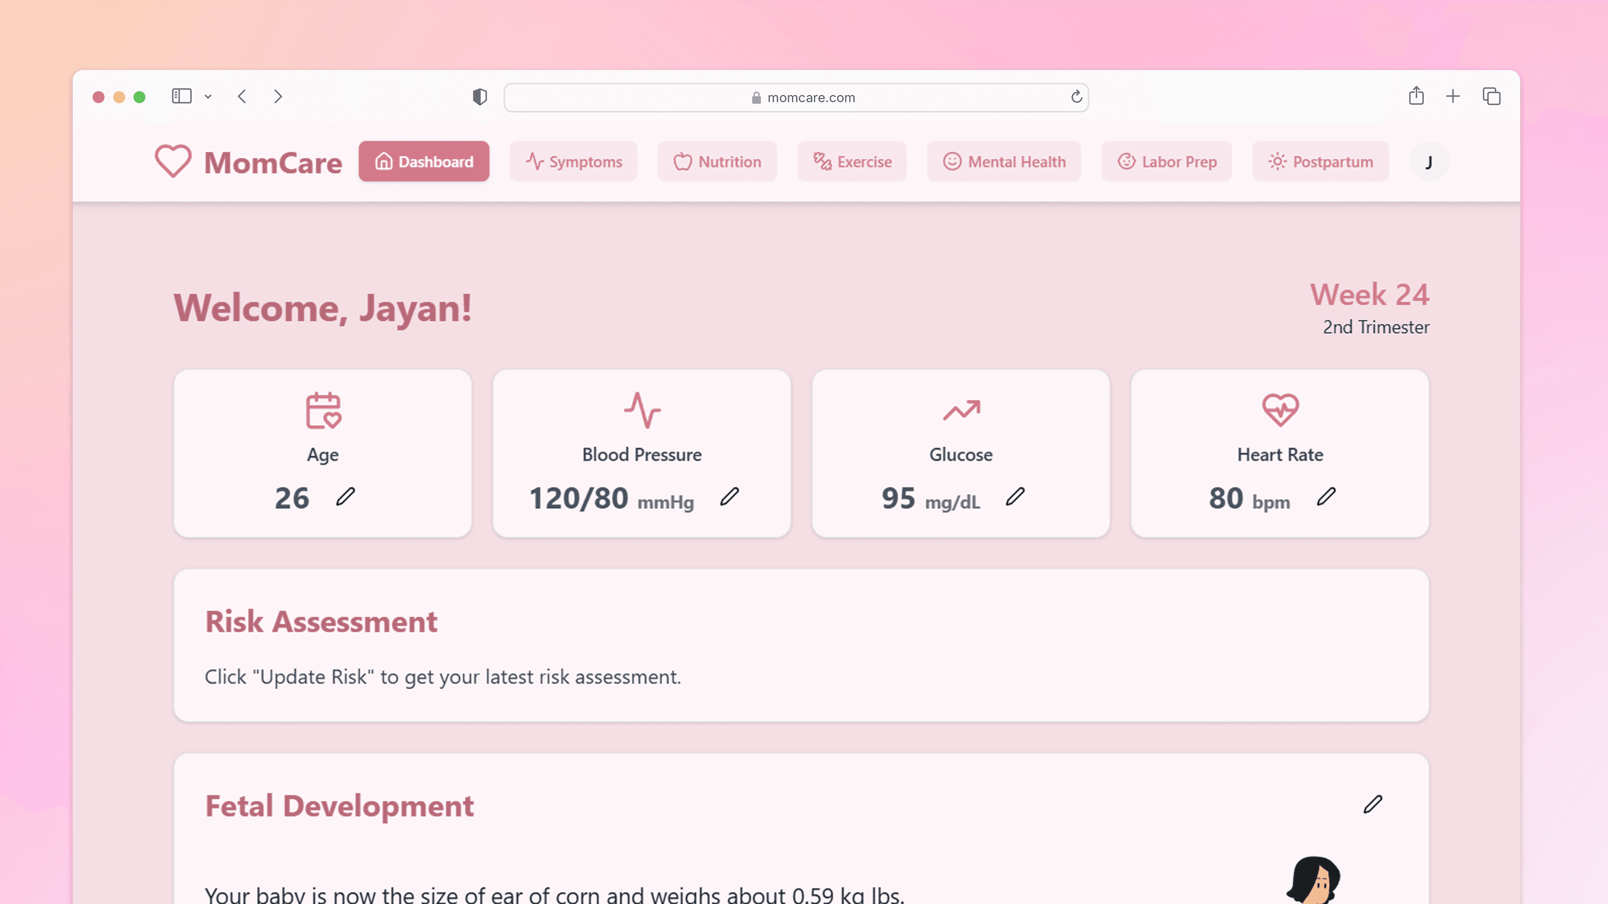Switch to the Dashboard tab
The width and height of the screenshot is (1608, 904).
click(424, 161)
